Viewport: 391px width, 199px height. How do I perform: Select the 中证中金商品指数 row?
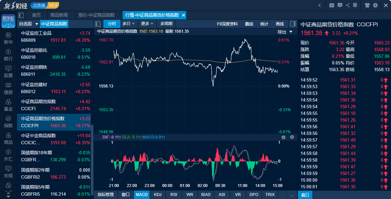(54, 139)
